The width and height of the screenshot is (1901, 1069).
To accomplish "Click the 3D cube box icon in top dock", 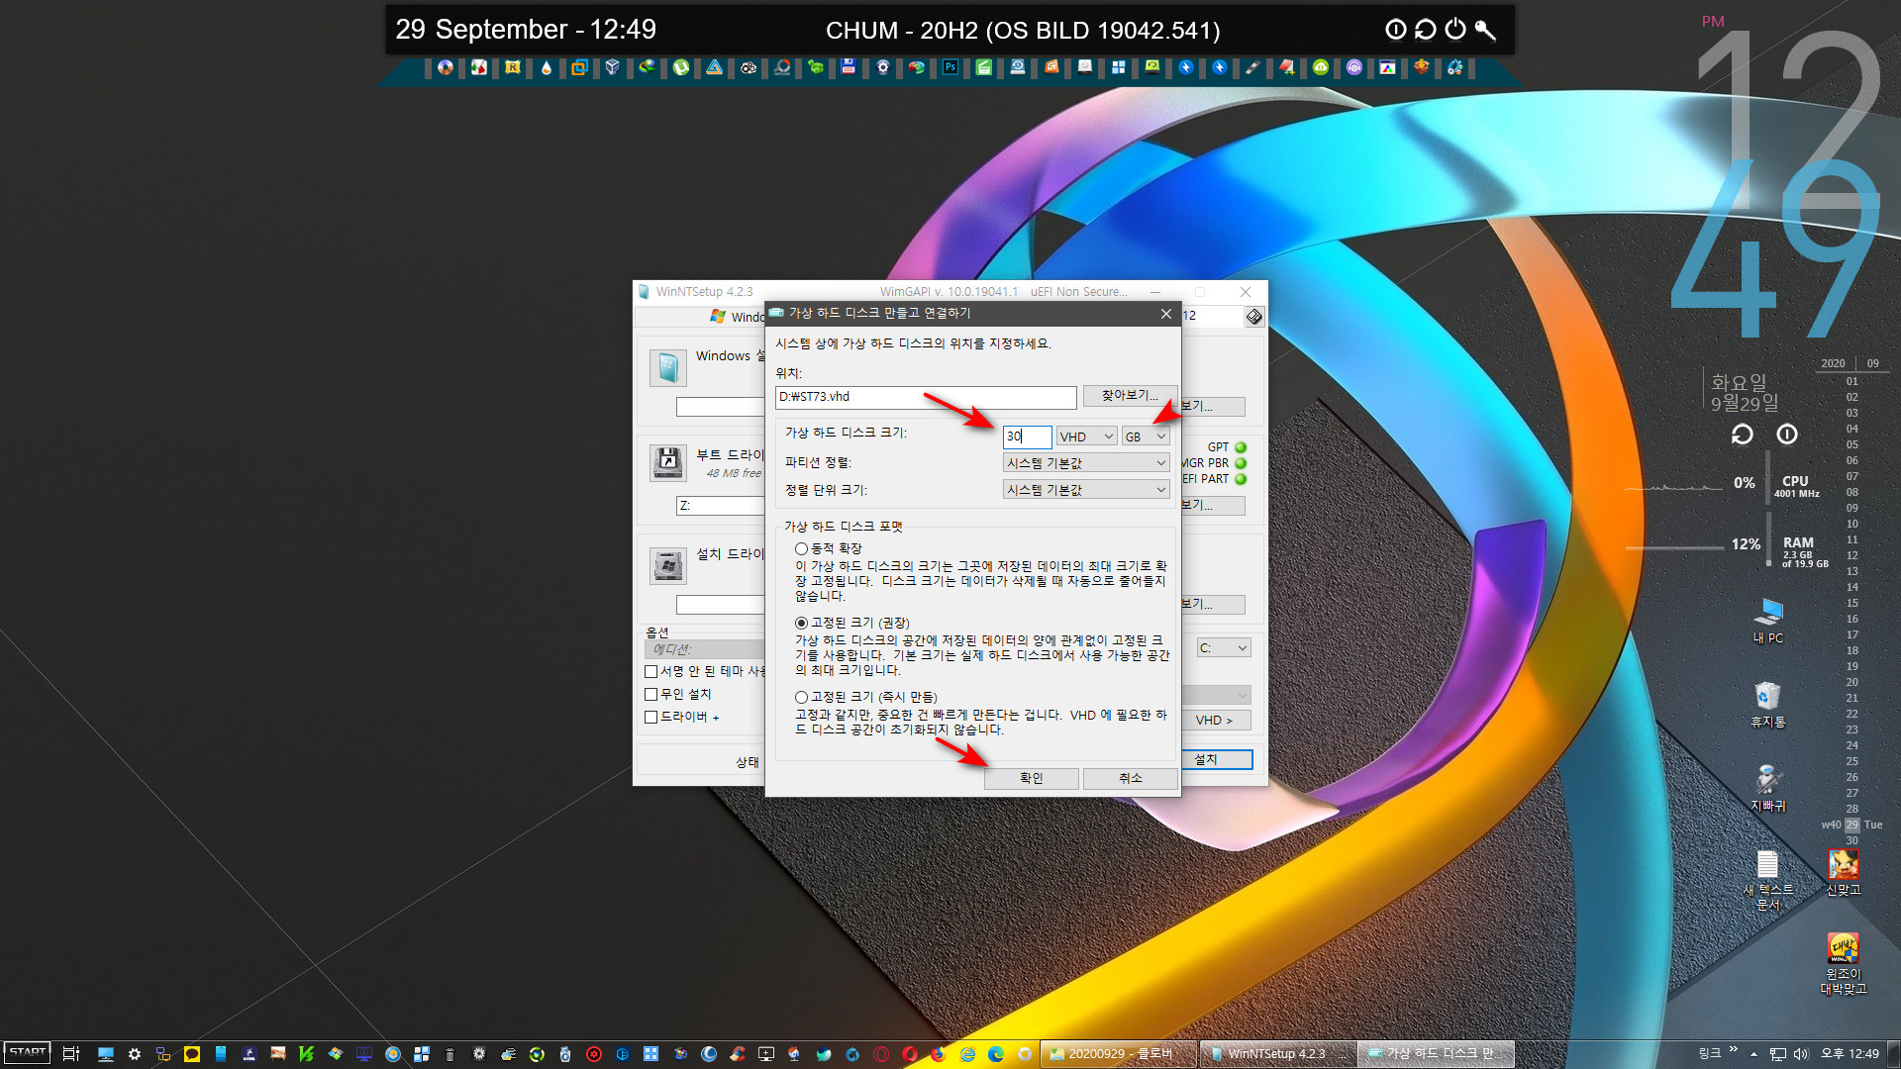I will click(x=613, y=67).
